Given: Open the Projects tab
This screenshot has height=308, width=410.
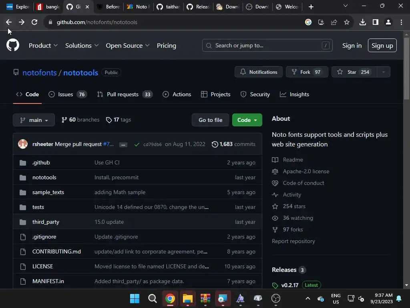Looking at the screenshot, I should pos(215,94).
